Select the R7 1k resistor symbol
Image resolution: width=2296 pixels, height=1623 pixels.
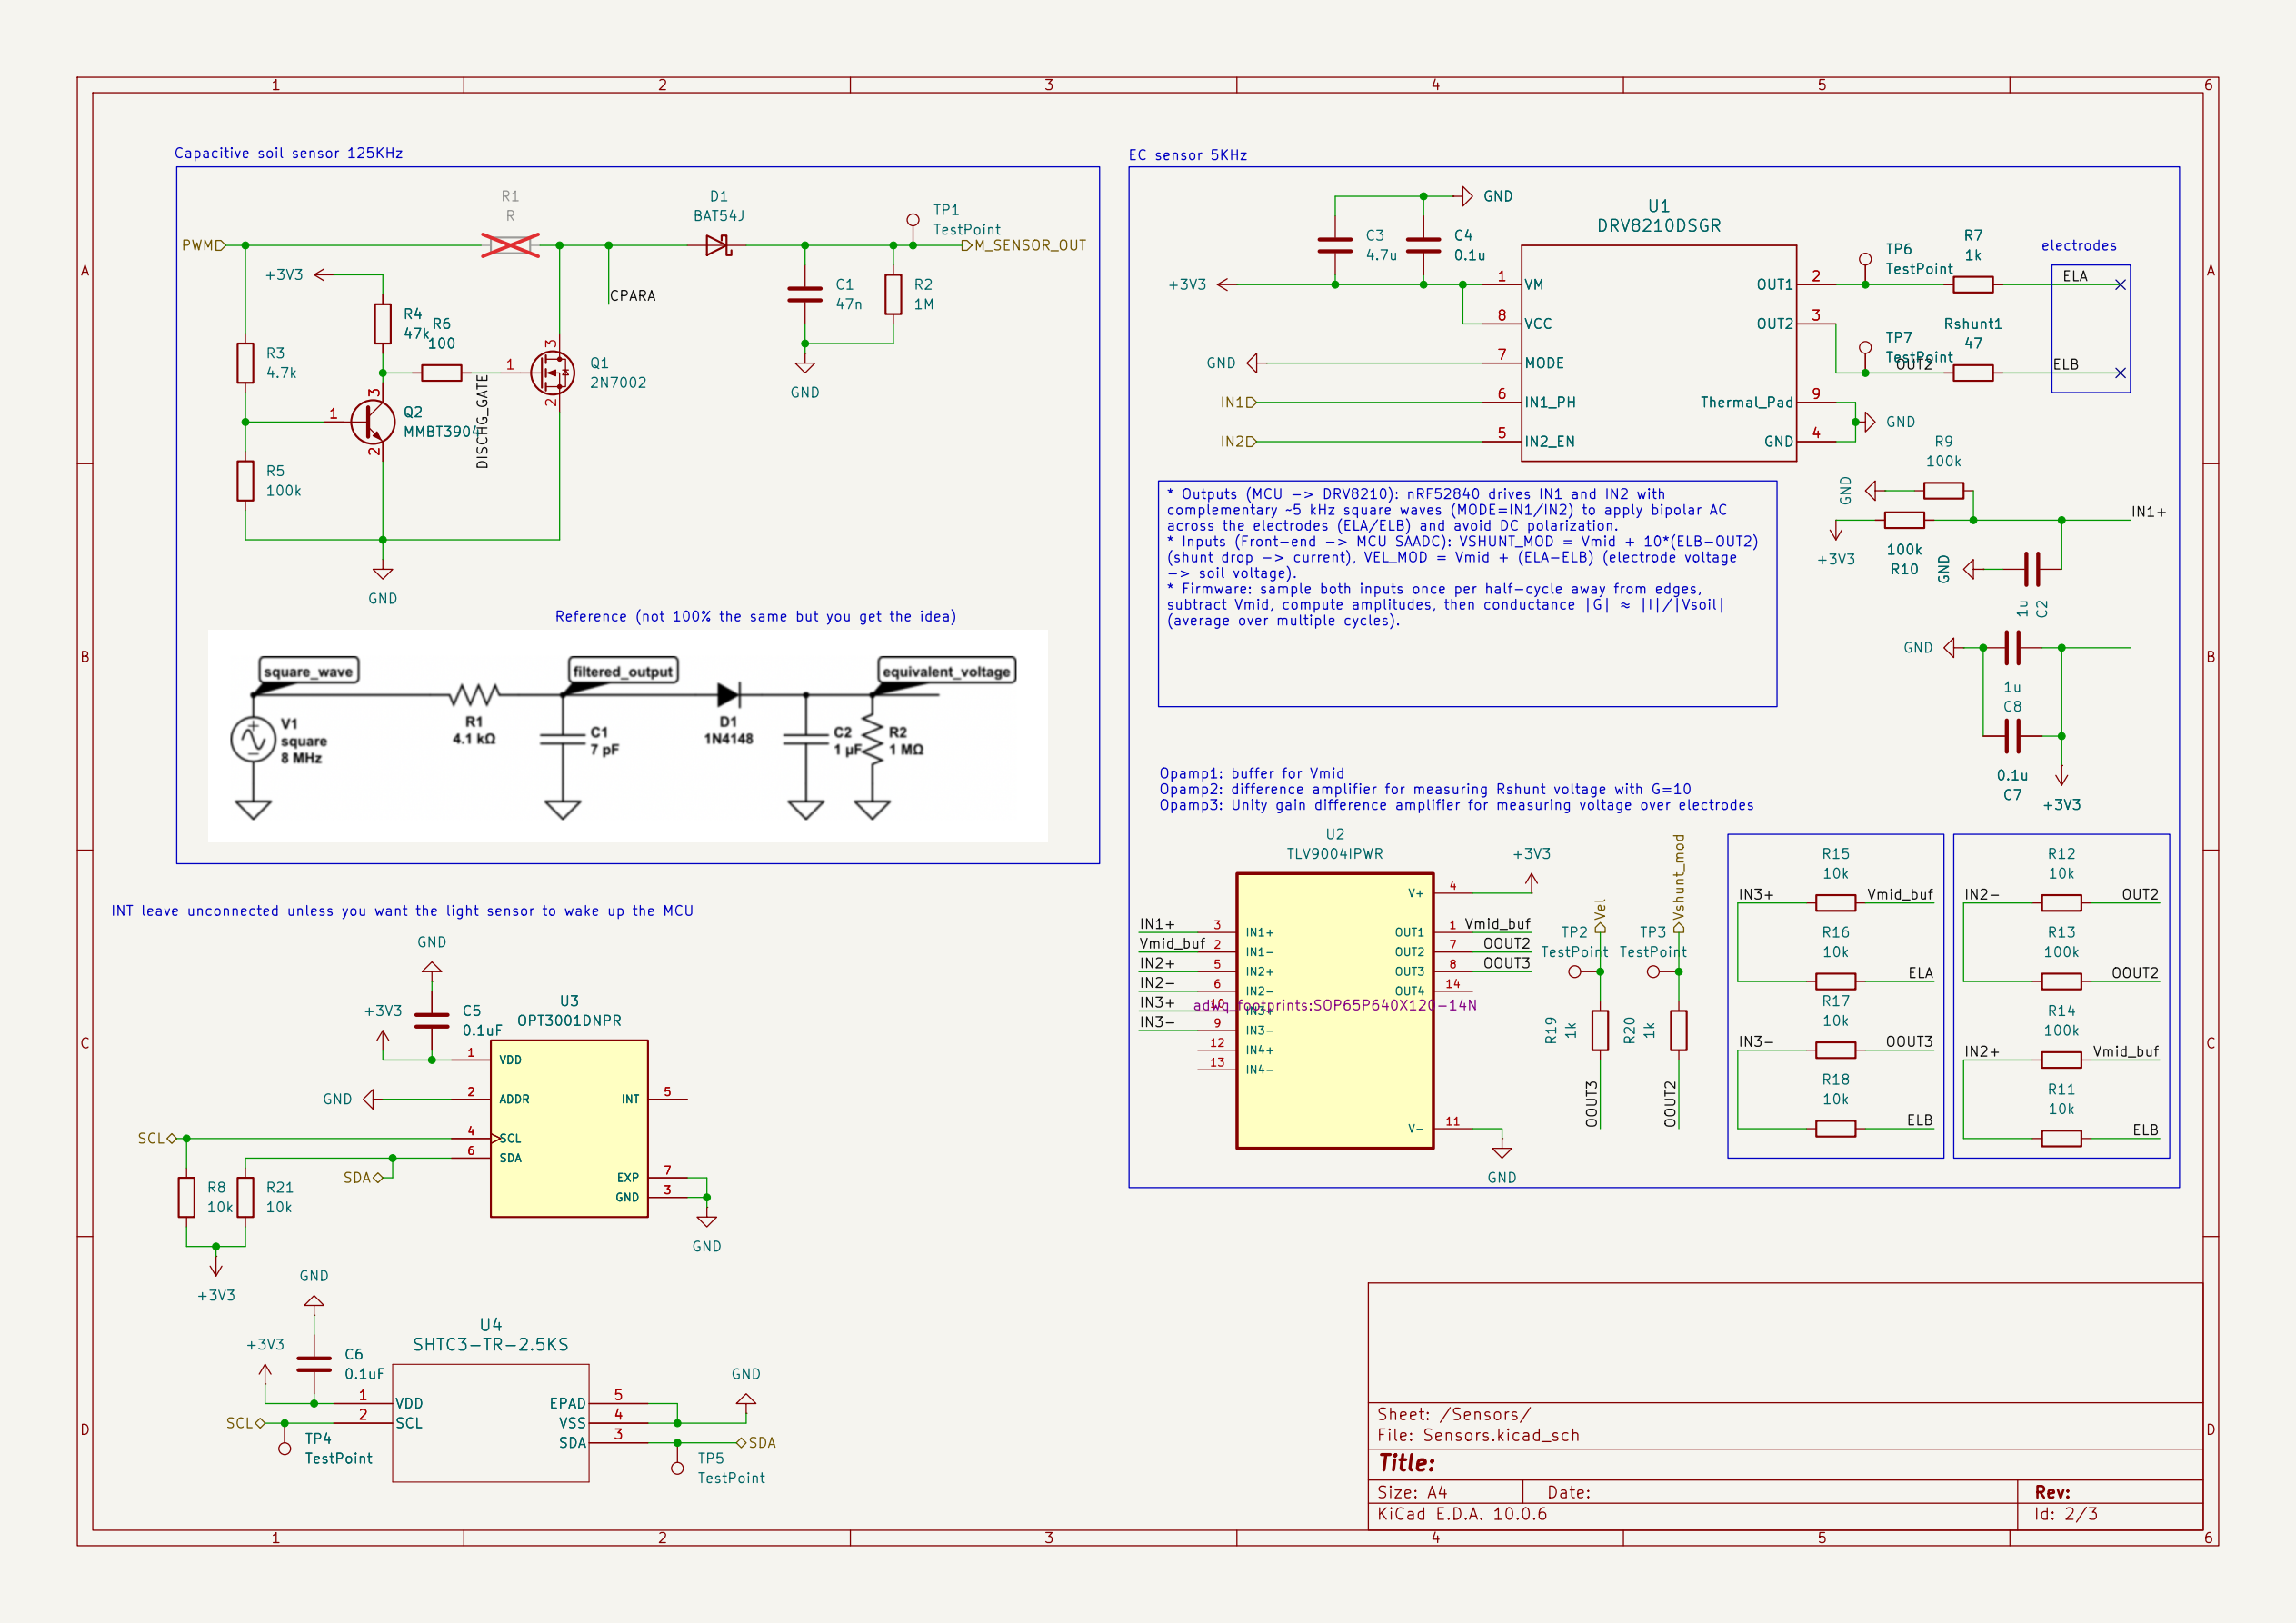1973,285
